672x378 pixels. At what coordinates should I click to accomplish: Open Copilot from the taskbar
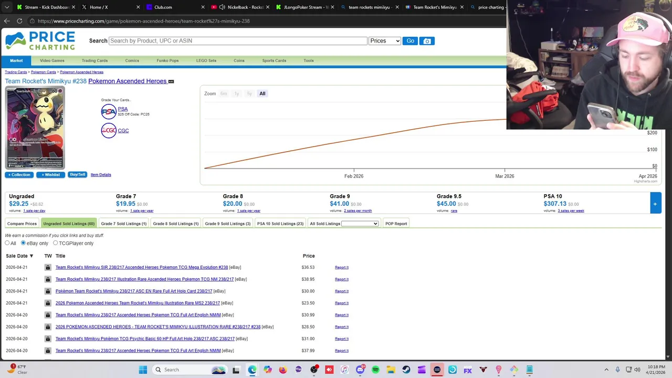point(268,370)
